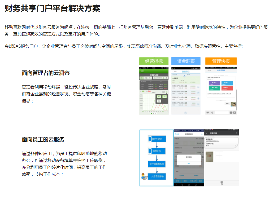Click the 面向管理者的云洞察 heading
274x200 pixels.
click(46, 73)
